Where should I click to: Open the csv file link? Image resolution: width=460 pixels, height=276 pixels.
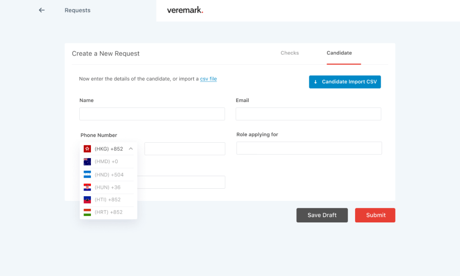pyautogui.click(x=209, y=79)
